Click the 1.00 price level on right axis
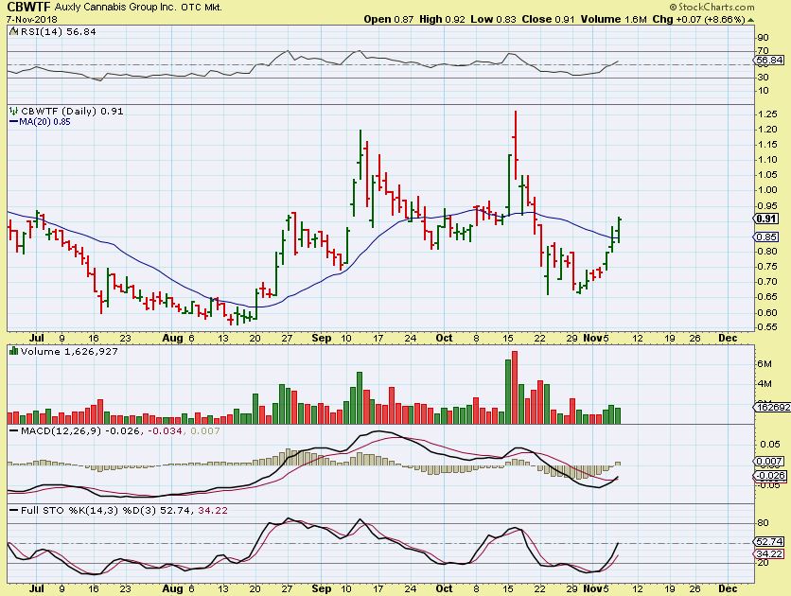 click(767, 190)
